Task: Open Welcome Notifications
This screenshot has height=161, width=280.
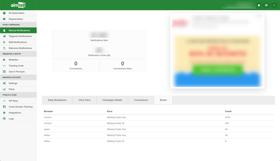Action: [18, 48]
